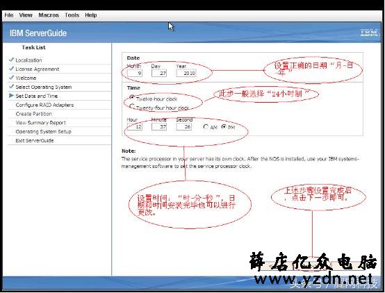
Task: Open the View menu
Action: coord(26,15)
